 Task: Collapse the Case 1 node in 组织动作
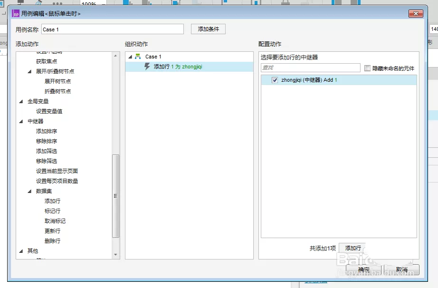[x=130, y=57]
